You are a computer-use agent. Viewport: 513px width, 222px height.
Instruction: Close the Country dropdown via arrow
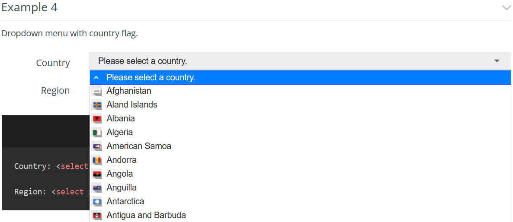pyautogui.click(x=497, y=61)
